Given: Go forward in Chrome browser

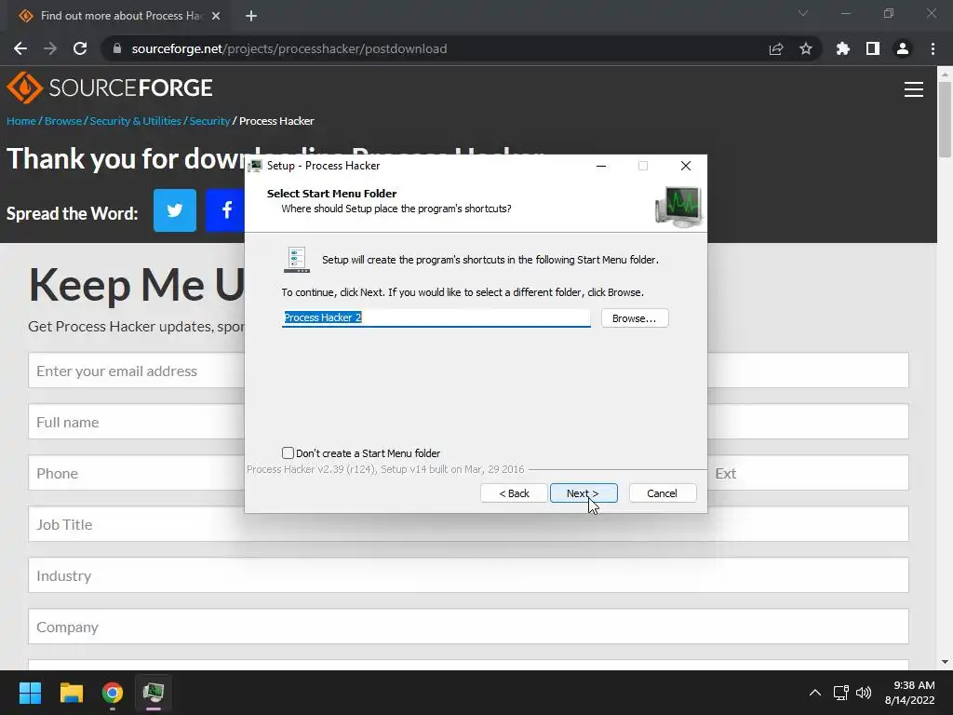Looking at the screenshot, I should click(x=50, y=48).
